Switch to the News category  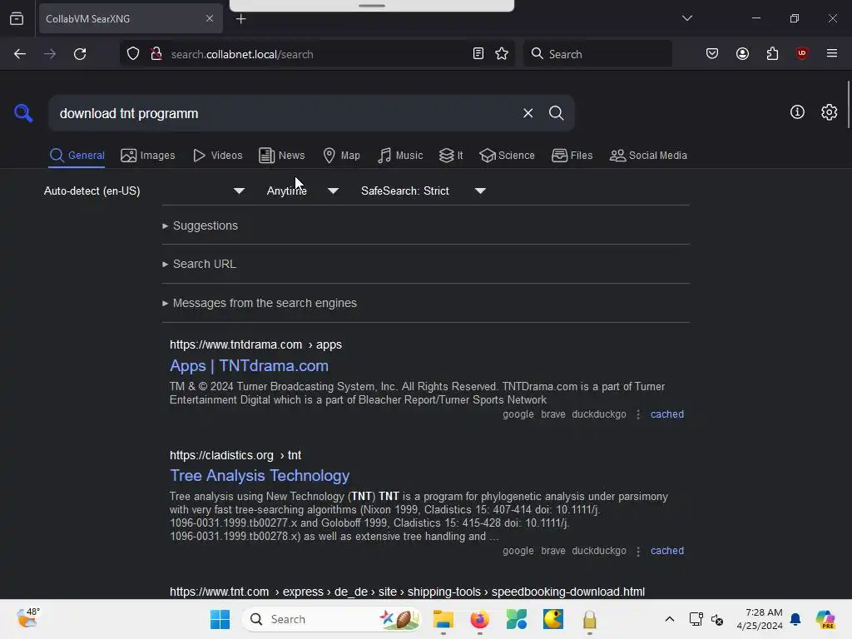(281, 156)
